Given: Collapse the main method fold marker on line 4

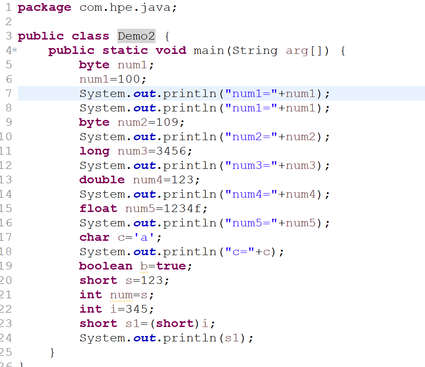Looking at the screenshot, I should coord(15,50).
